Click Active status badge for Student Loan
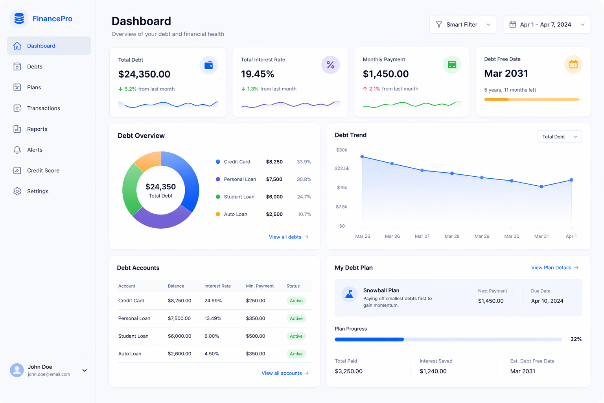 pos(296,336)
